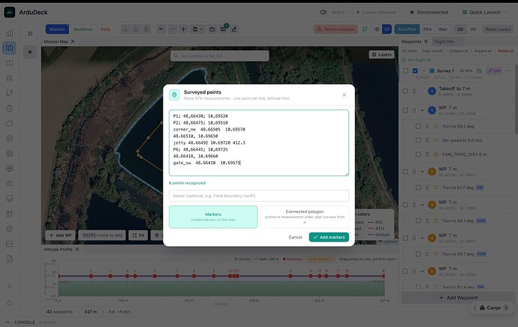518x327 pixels.
Task: Switch map view to 3D
Action: [x=473, y=29]
